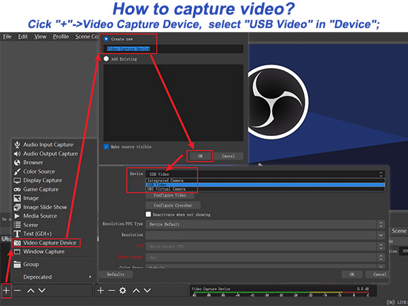Click the Browser globe icon
This screenshot has height=306, width=408.
(17, 163)
